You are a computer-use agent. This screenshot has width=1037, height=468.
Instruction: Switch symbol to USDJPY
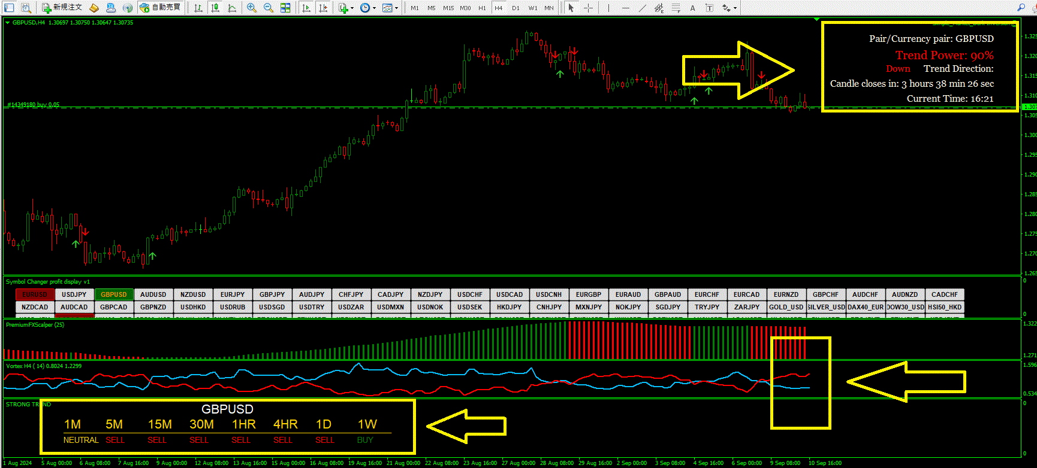(x=74, y=294)
